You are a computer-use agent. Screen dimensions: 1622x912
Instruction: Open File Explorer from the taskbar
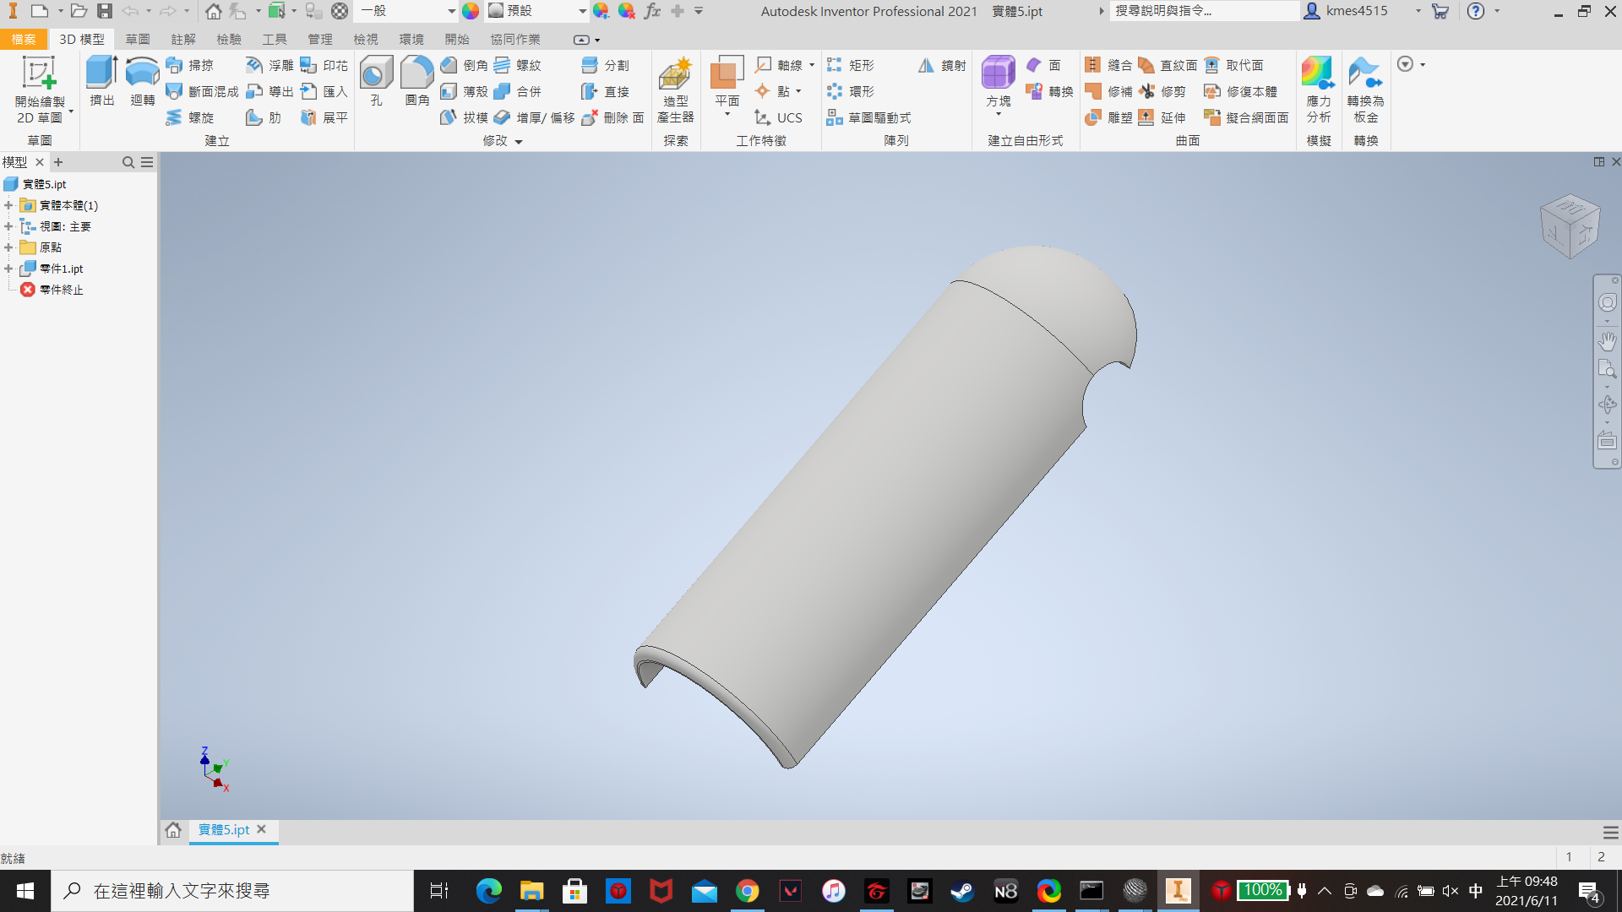[531, 891]
